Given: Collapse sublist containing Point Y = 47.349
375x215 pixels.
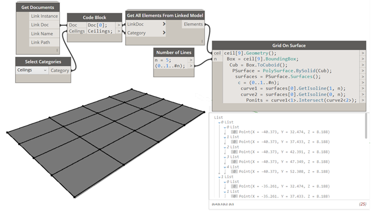Looking at the screenshot, I should pos(225,157).
